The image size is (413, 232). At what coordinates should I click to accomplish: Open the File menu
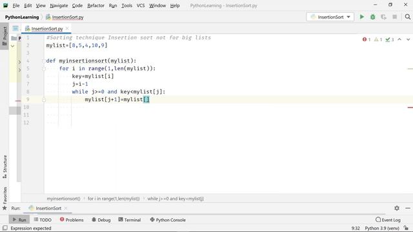coord(15,5)
